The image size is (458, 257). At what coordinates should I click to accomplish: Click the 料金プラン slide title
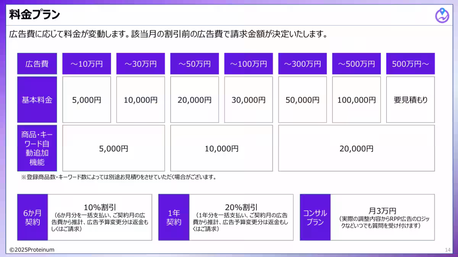coord(35,15)
